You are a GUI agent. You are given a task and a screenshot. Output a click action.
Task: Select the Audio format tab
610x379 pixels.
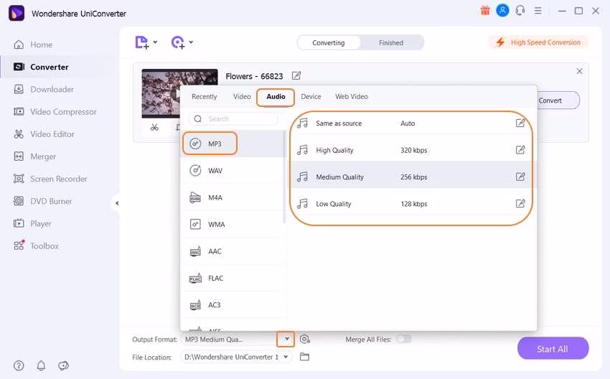276,96
